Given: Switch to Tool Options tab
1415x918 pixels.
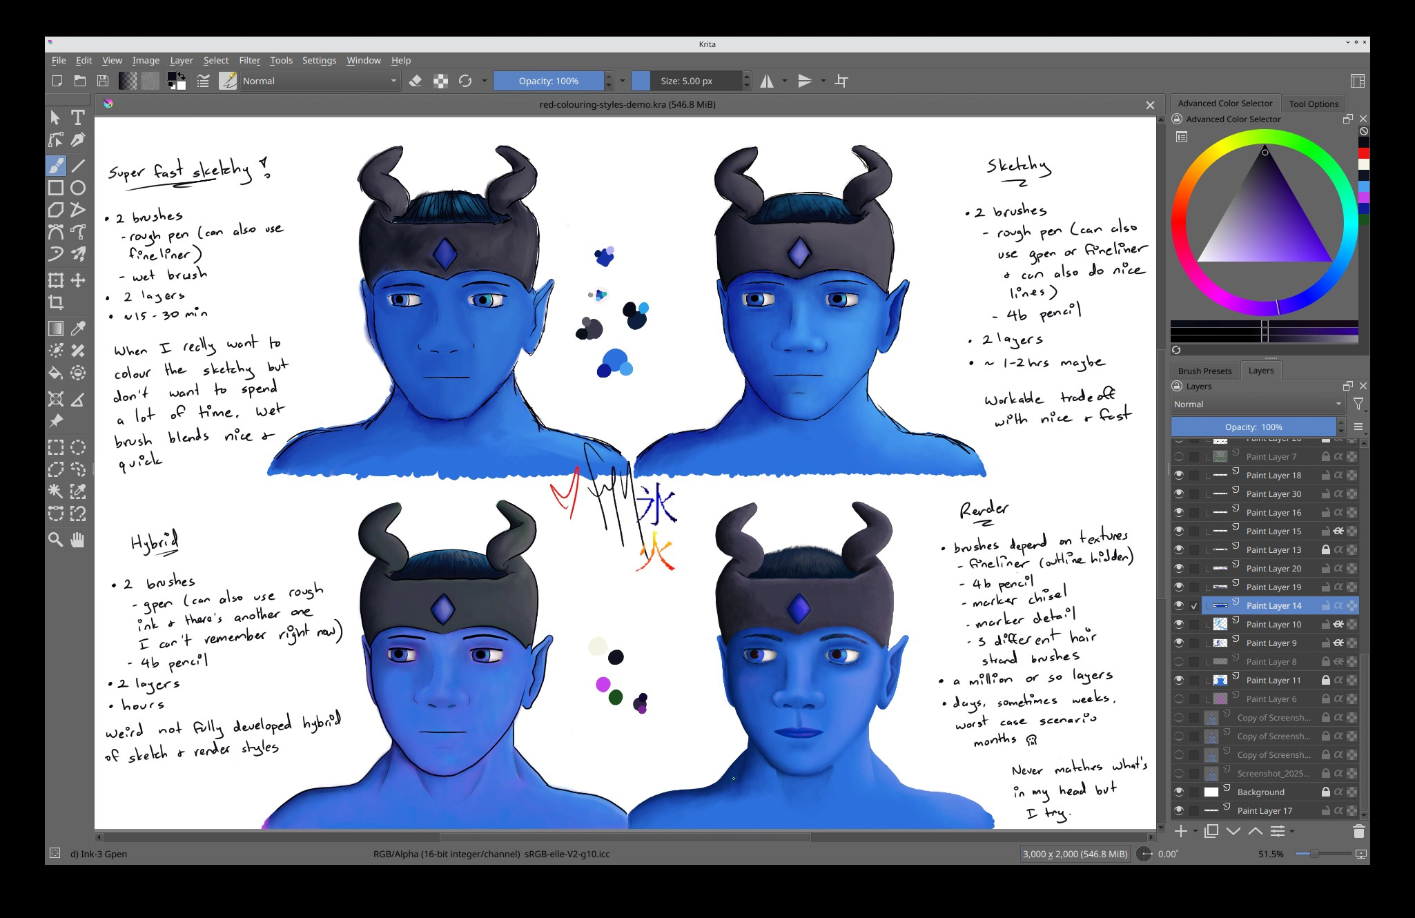Looking at the screenshot, I should [1313, 104].
